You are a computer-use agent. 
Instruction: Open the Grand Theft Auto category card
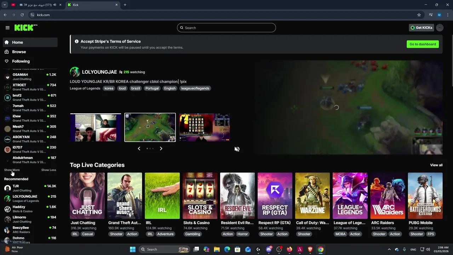click(x=125, y=195)
